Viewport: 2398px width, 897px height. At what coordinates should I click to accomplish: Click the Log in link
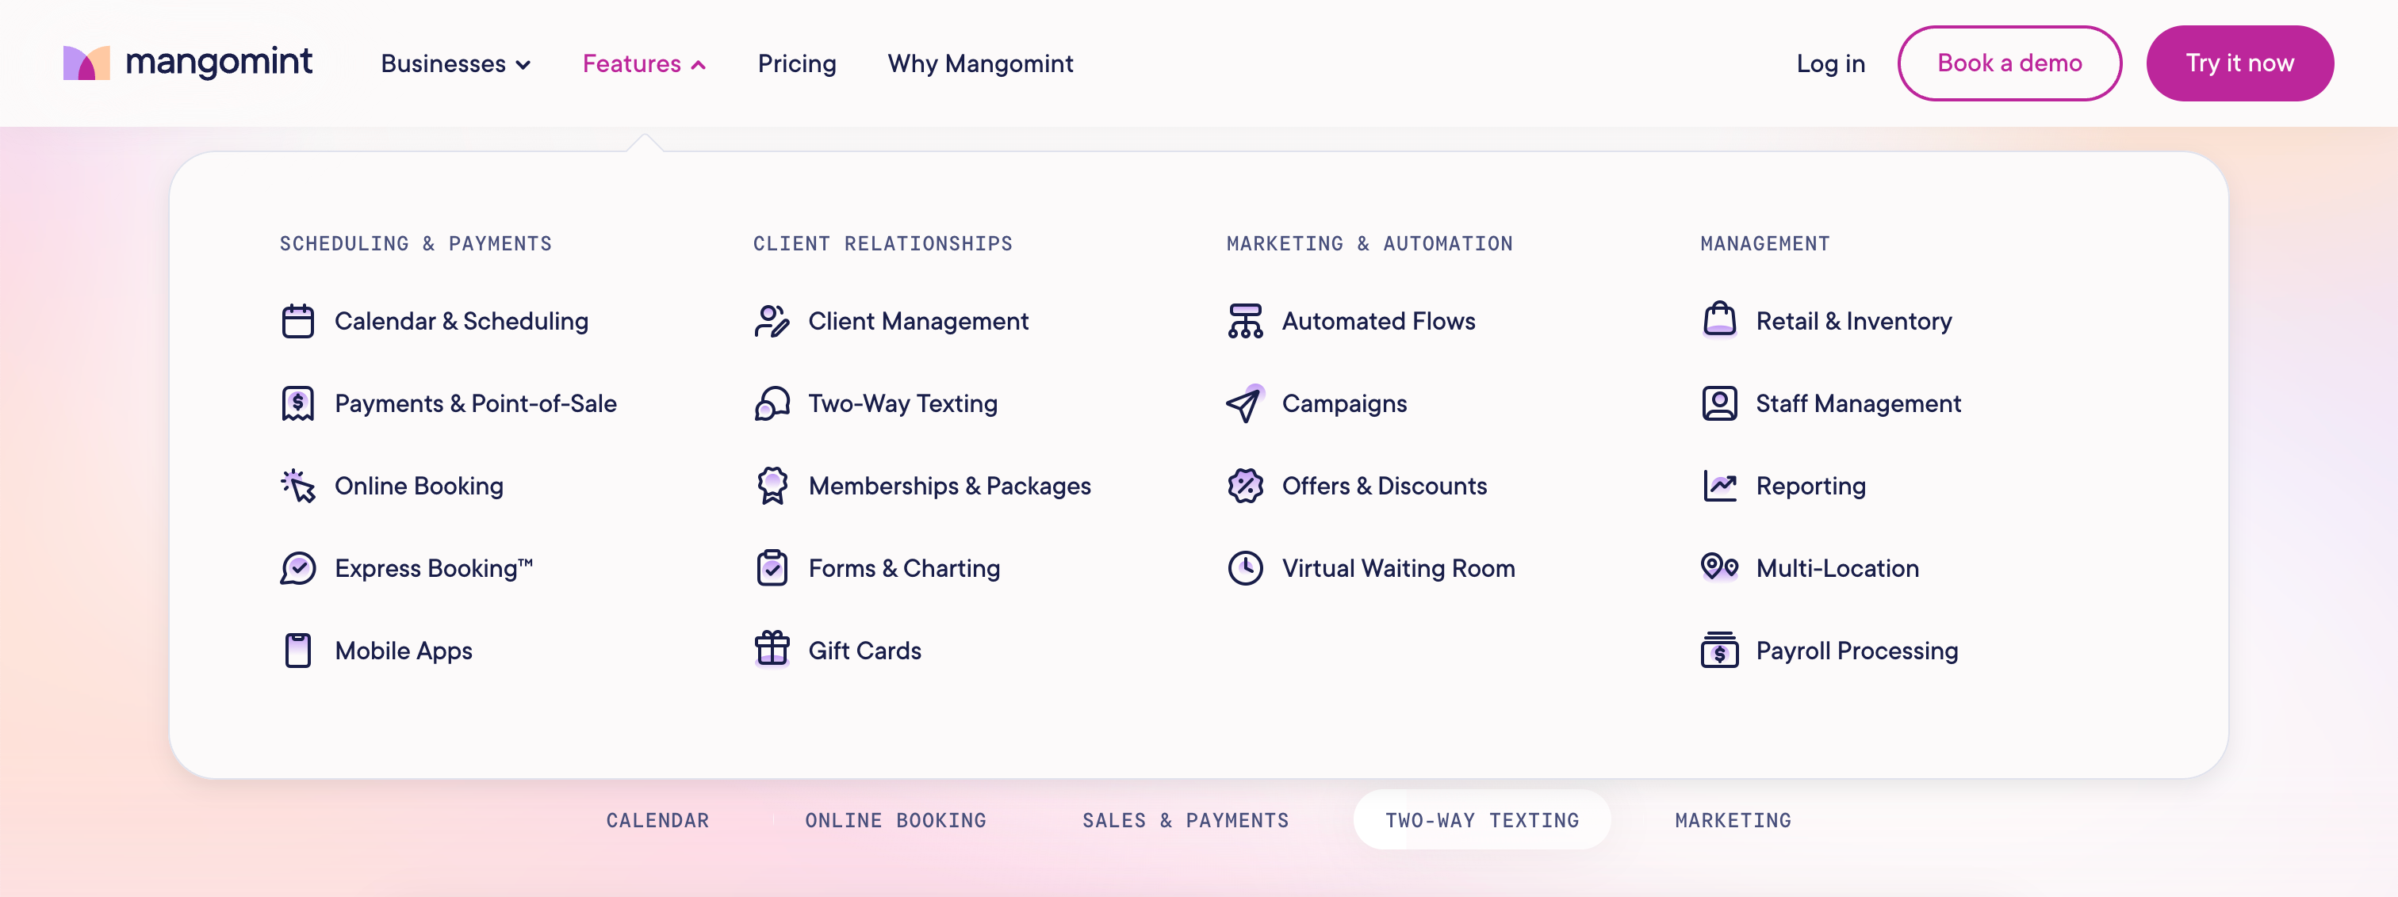tap(1830, 63)
